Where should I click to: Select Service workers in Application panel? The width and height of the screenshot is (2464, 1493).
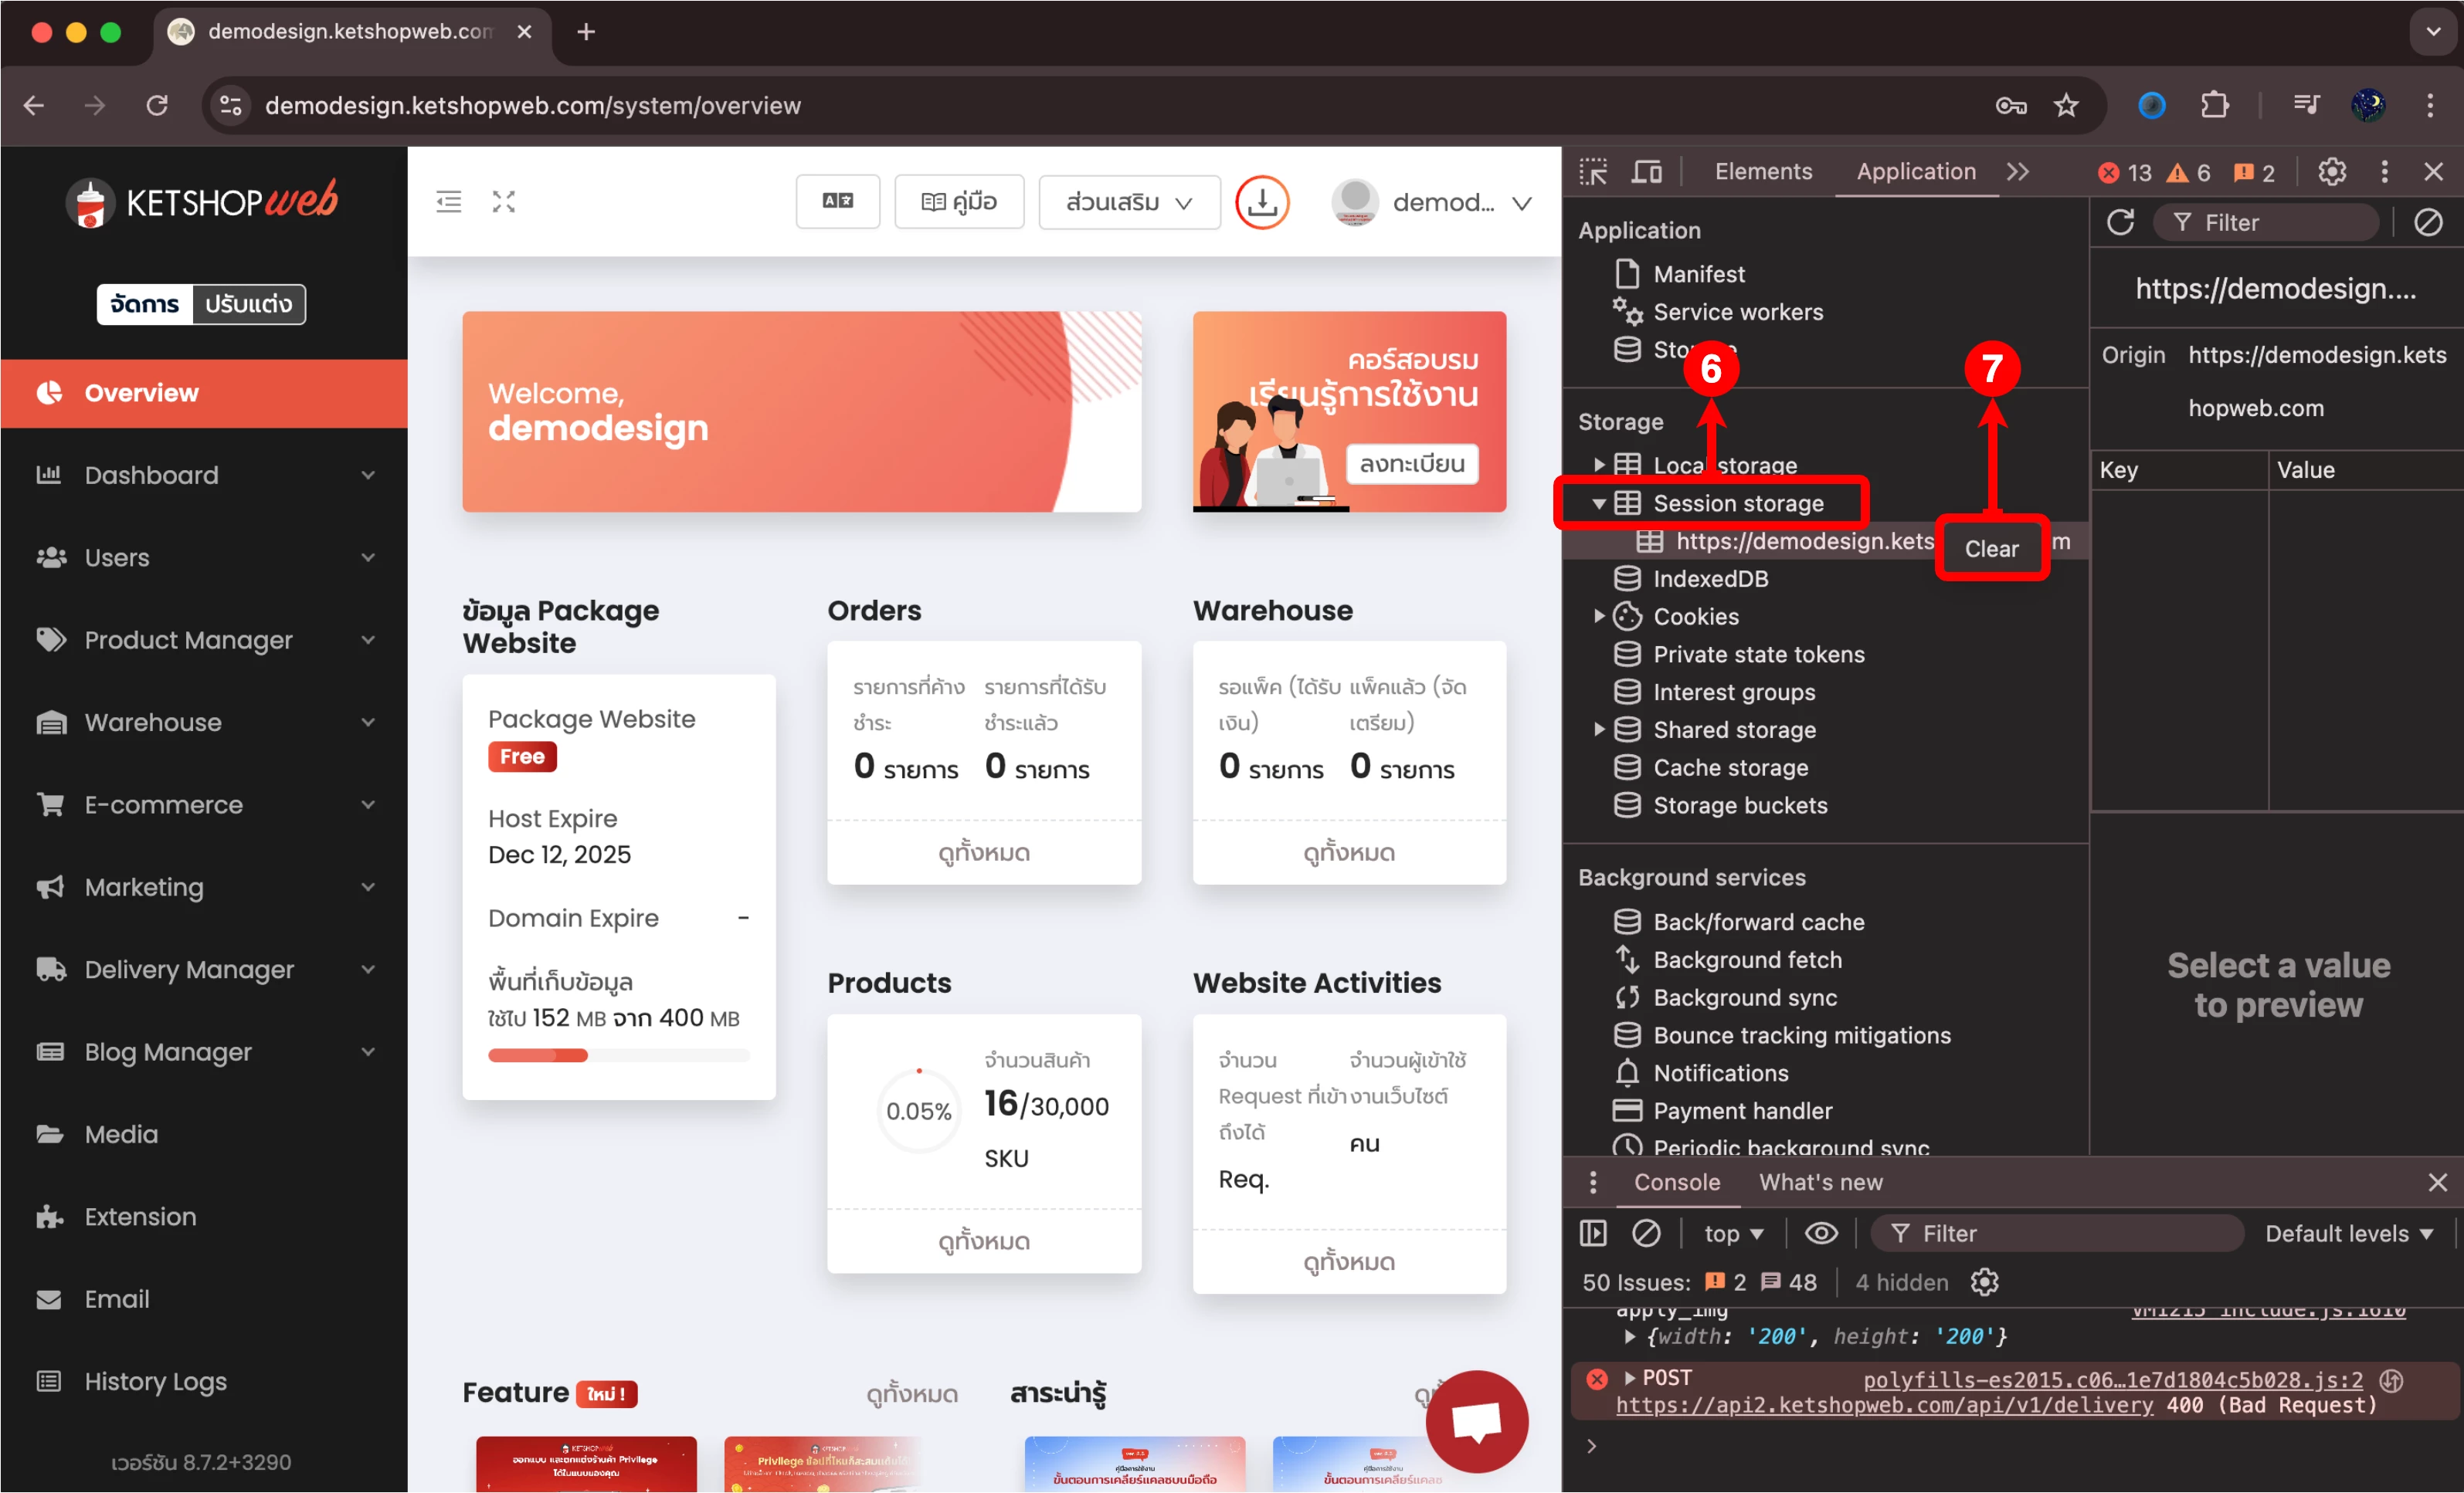tap(1737, 312)
